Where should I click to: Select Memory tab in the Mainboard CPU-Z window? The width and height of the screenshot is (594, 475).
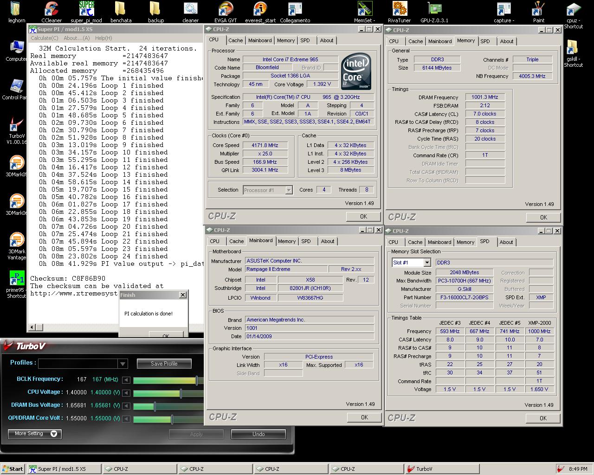pyautogui.click(x=287, y=241)
